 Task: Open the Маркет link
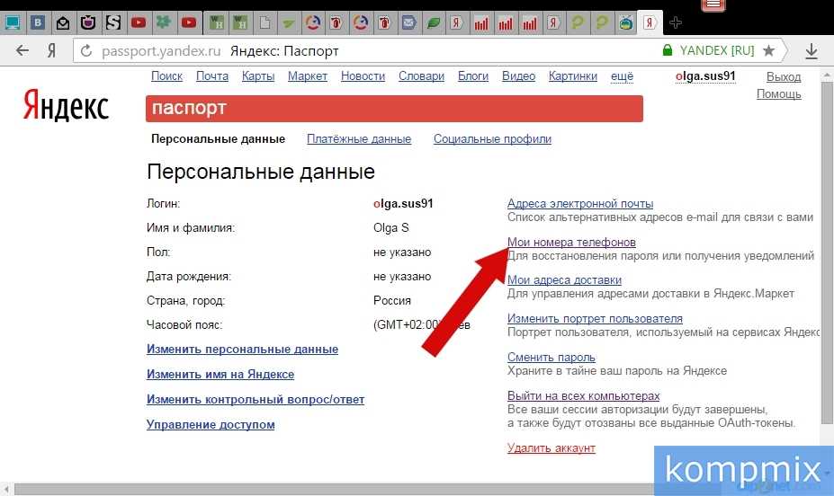coord(308,76)
